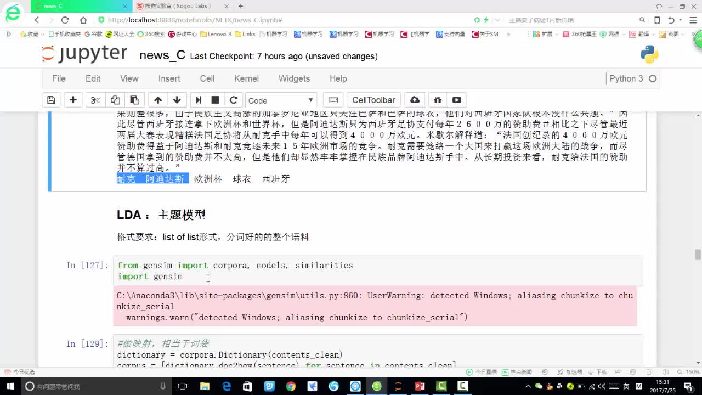
Task: Open the browser home page icon
Action: (83, 20)
